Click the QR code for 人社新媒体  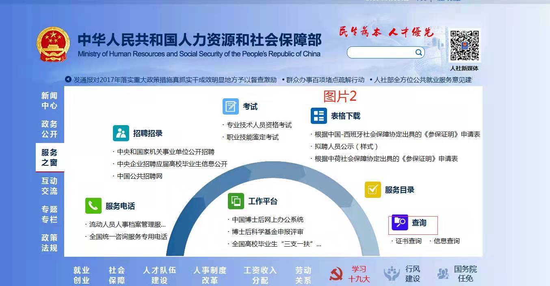click(464, 46)
